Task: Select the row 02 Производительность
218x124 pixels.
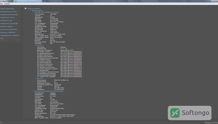Action: (x=59, y=53)
